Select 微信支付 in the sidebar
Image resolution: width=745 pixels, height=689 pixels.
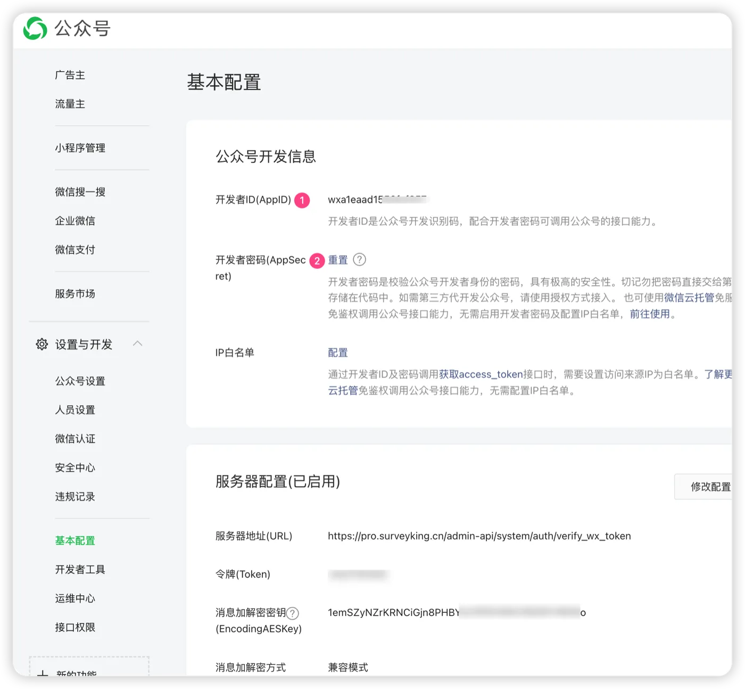75,250
